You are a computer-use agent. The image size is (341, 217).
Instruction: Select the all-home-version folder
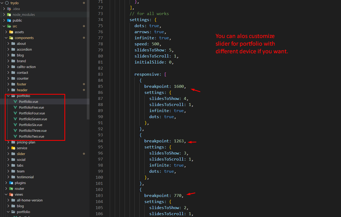tap(30, 200)
